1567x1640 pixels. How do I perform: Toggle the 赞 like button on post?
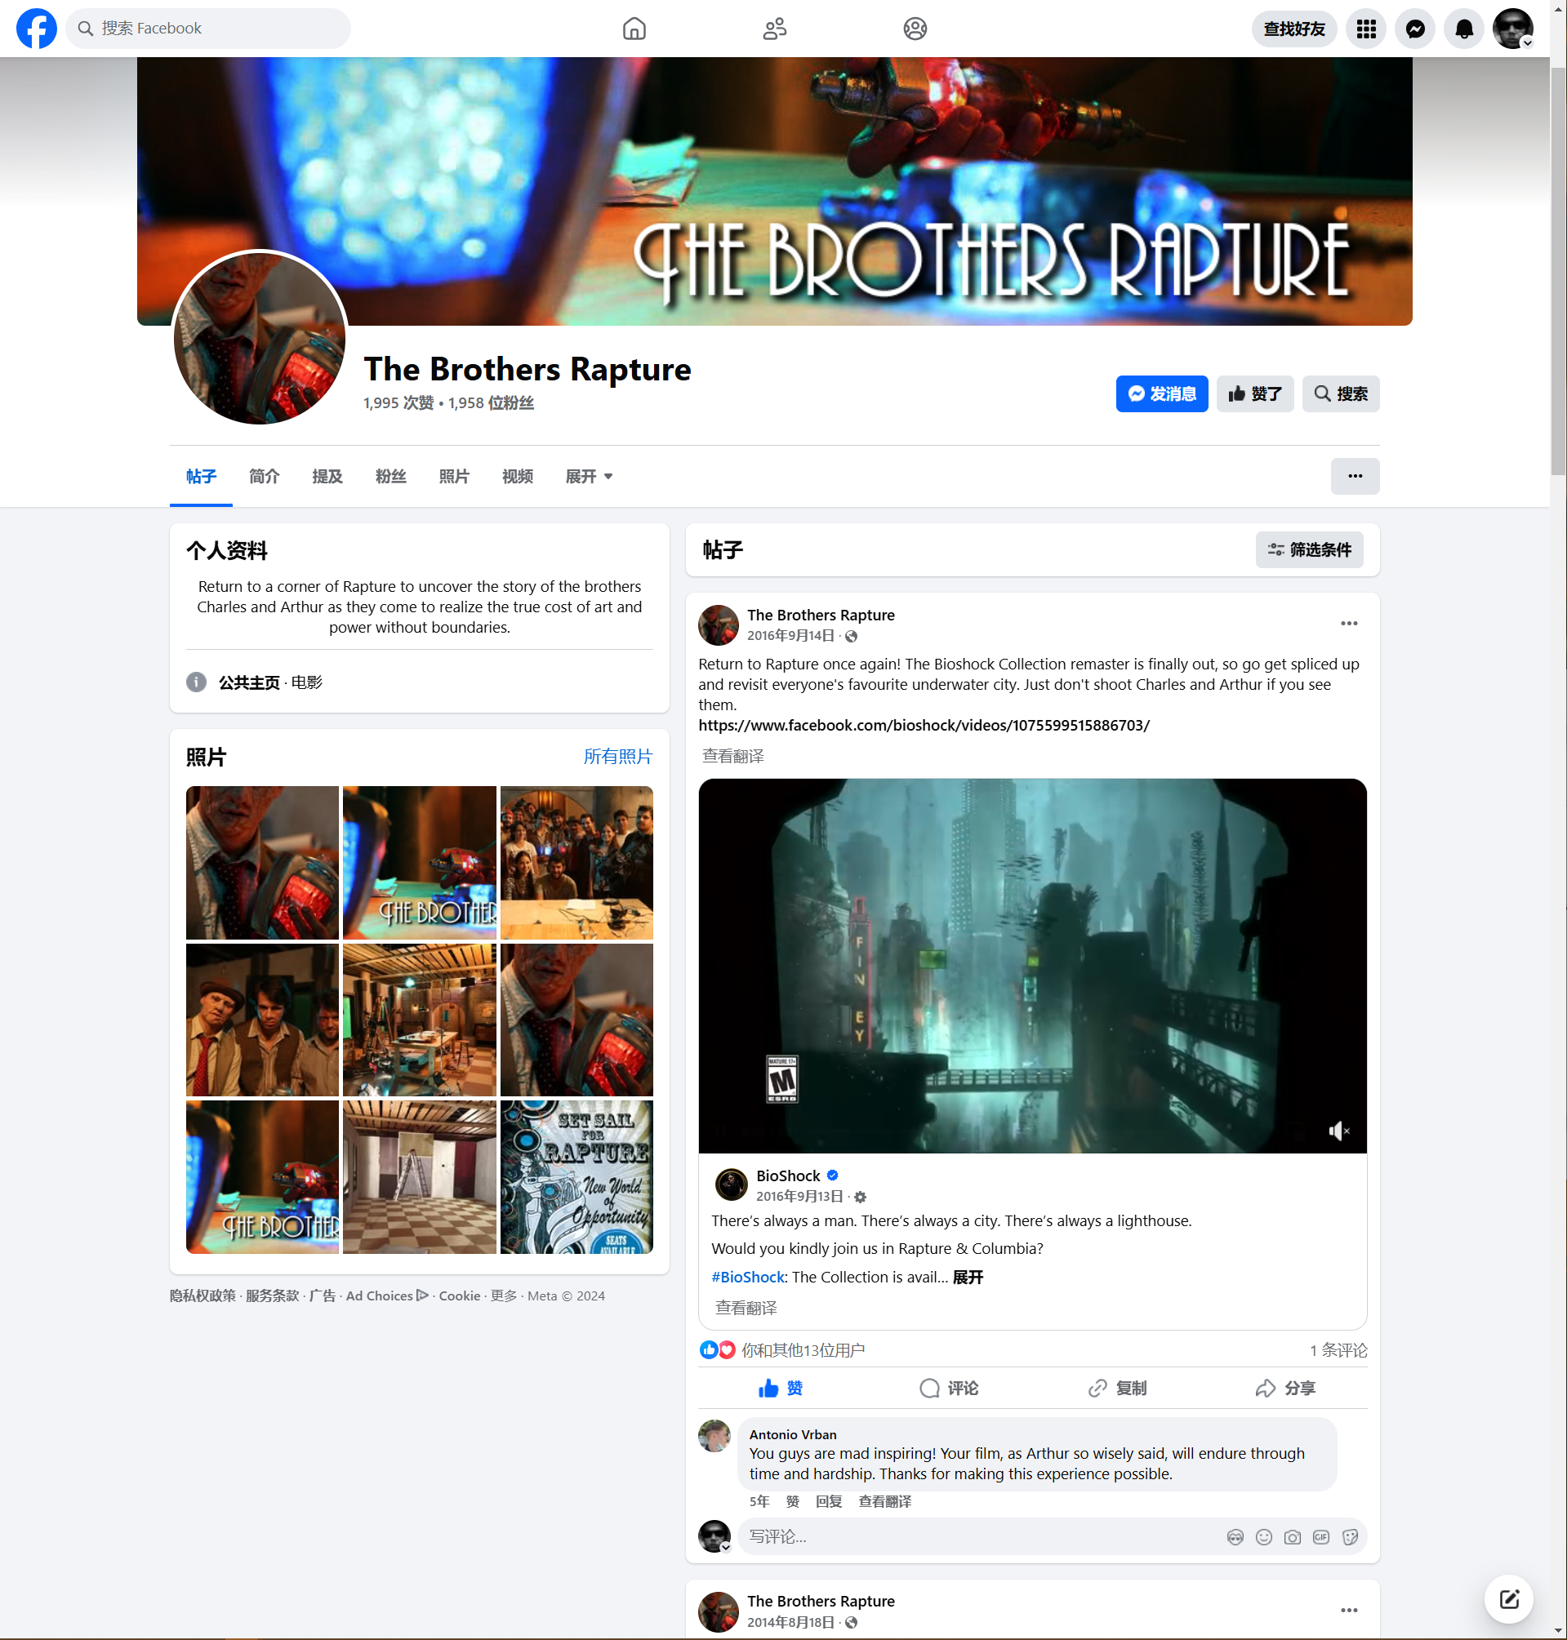pos(780,1388)
